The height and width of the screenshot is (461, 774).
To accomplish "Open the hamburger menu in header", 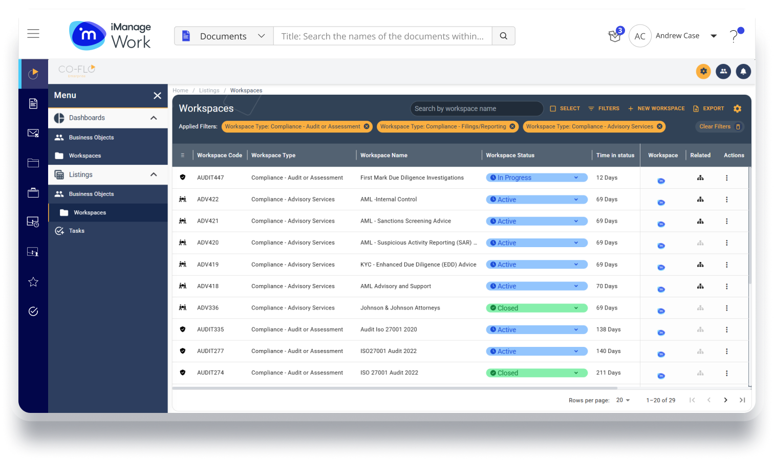I will tap(33, 34).
